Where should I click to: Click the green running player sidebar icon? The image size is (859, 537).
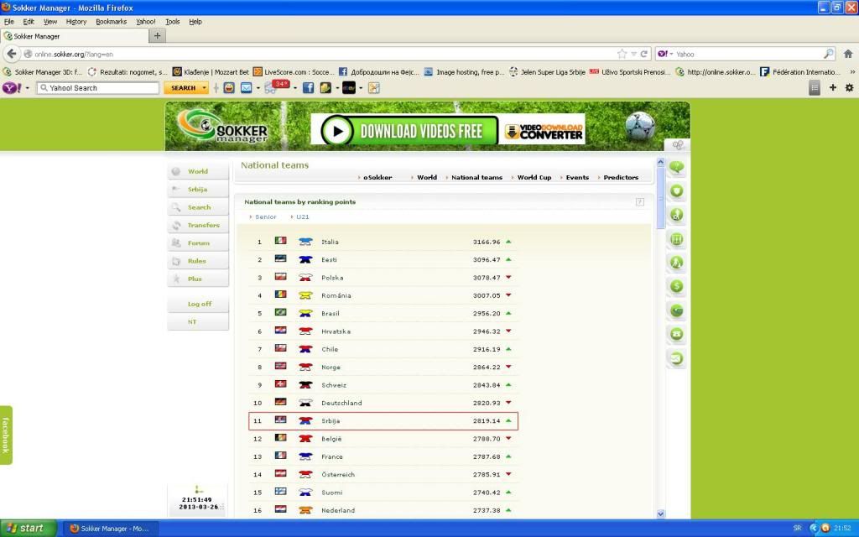click(677, 263)
